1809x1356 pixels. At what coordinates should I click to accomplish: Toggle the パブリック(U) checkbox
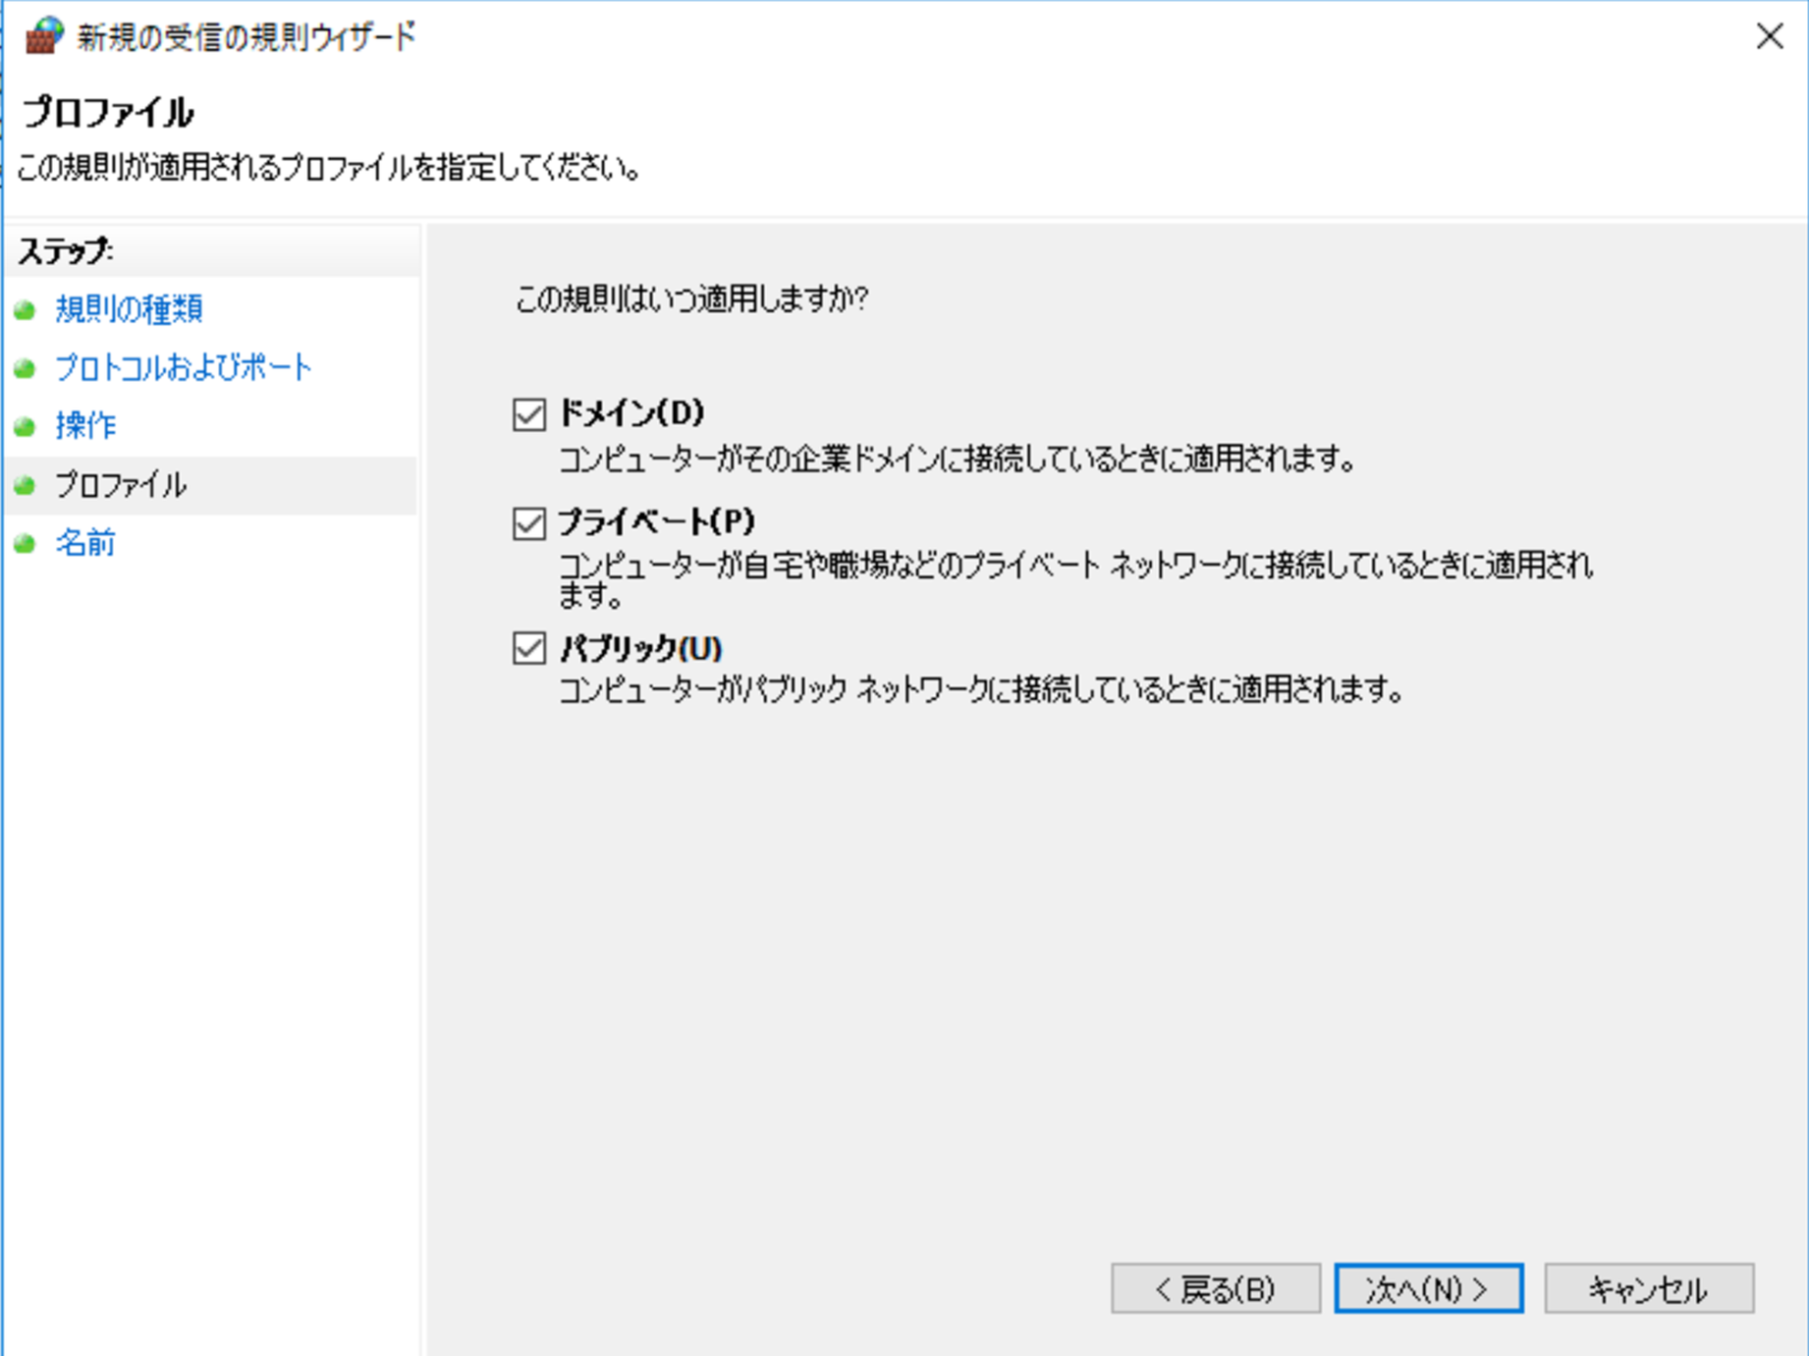527,648
